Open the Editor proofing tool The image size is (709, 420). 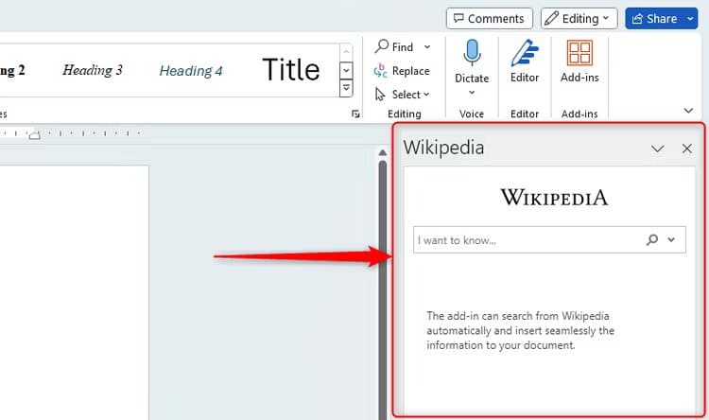pos(525,61)
